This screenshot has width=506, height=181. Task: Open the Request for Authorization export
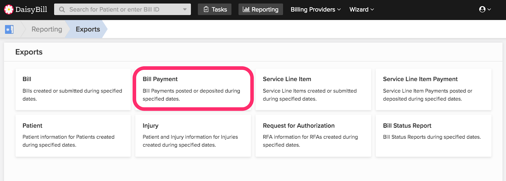(x=313, y=136)
